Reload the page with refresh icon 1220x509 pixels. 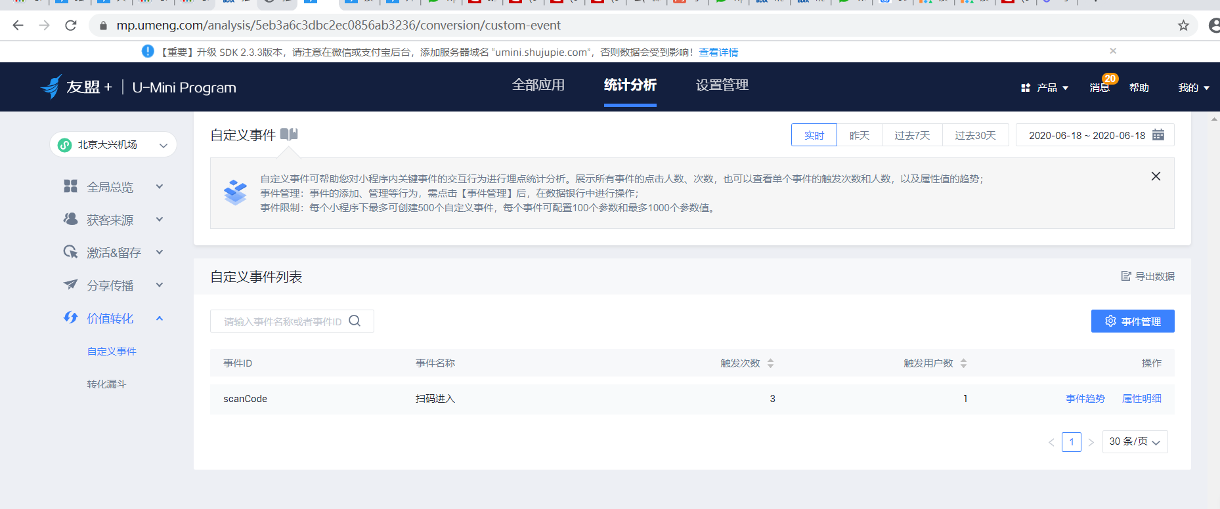[71, 26]
